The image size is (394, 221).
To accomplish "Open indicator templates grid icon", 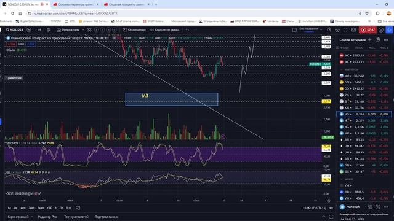I will coord(89,30).
